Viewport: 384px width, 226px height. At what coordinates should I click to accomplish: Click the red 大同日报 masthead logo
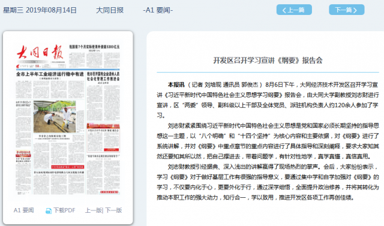[40, 52]
